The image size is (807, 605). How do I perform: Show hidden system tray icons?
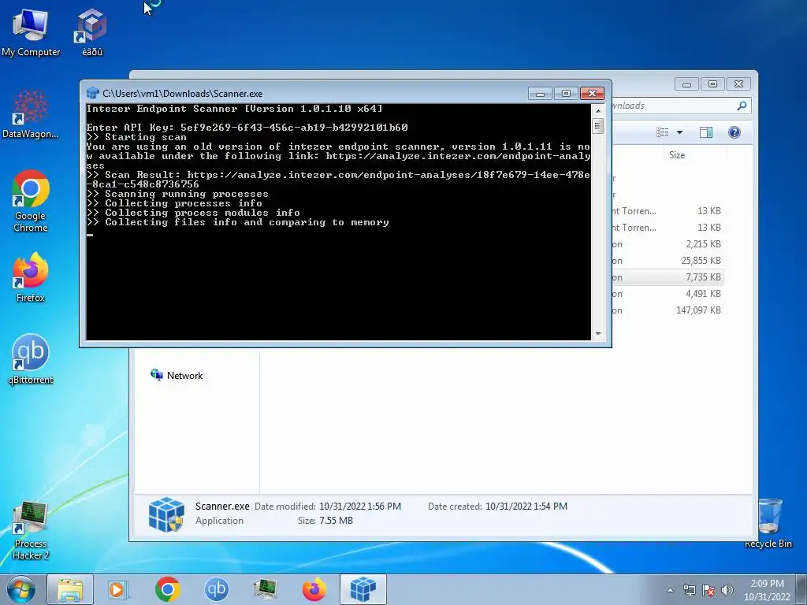(670, 590)
